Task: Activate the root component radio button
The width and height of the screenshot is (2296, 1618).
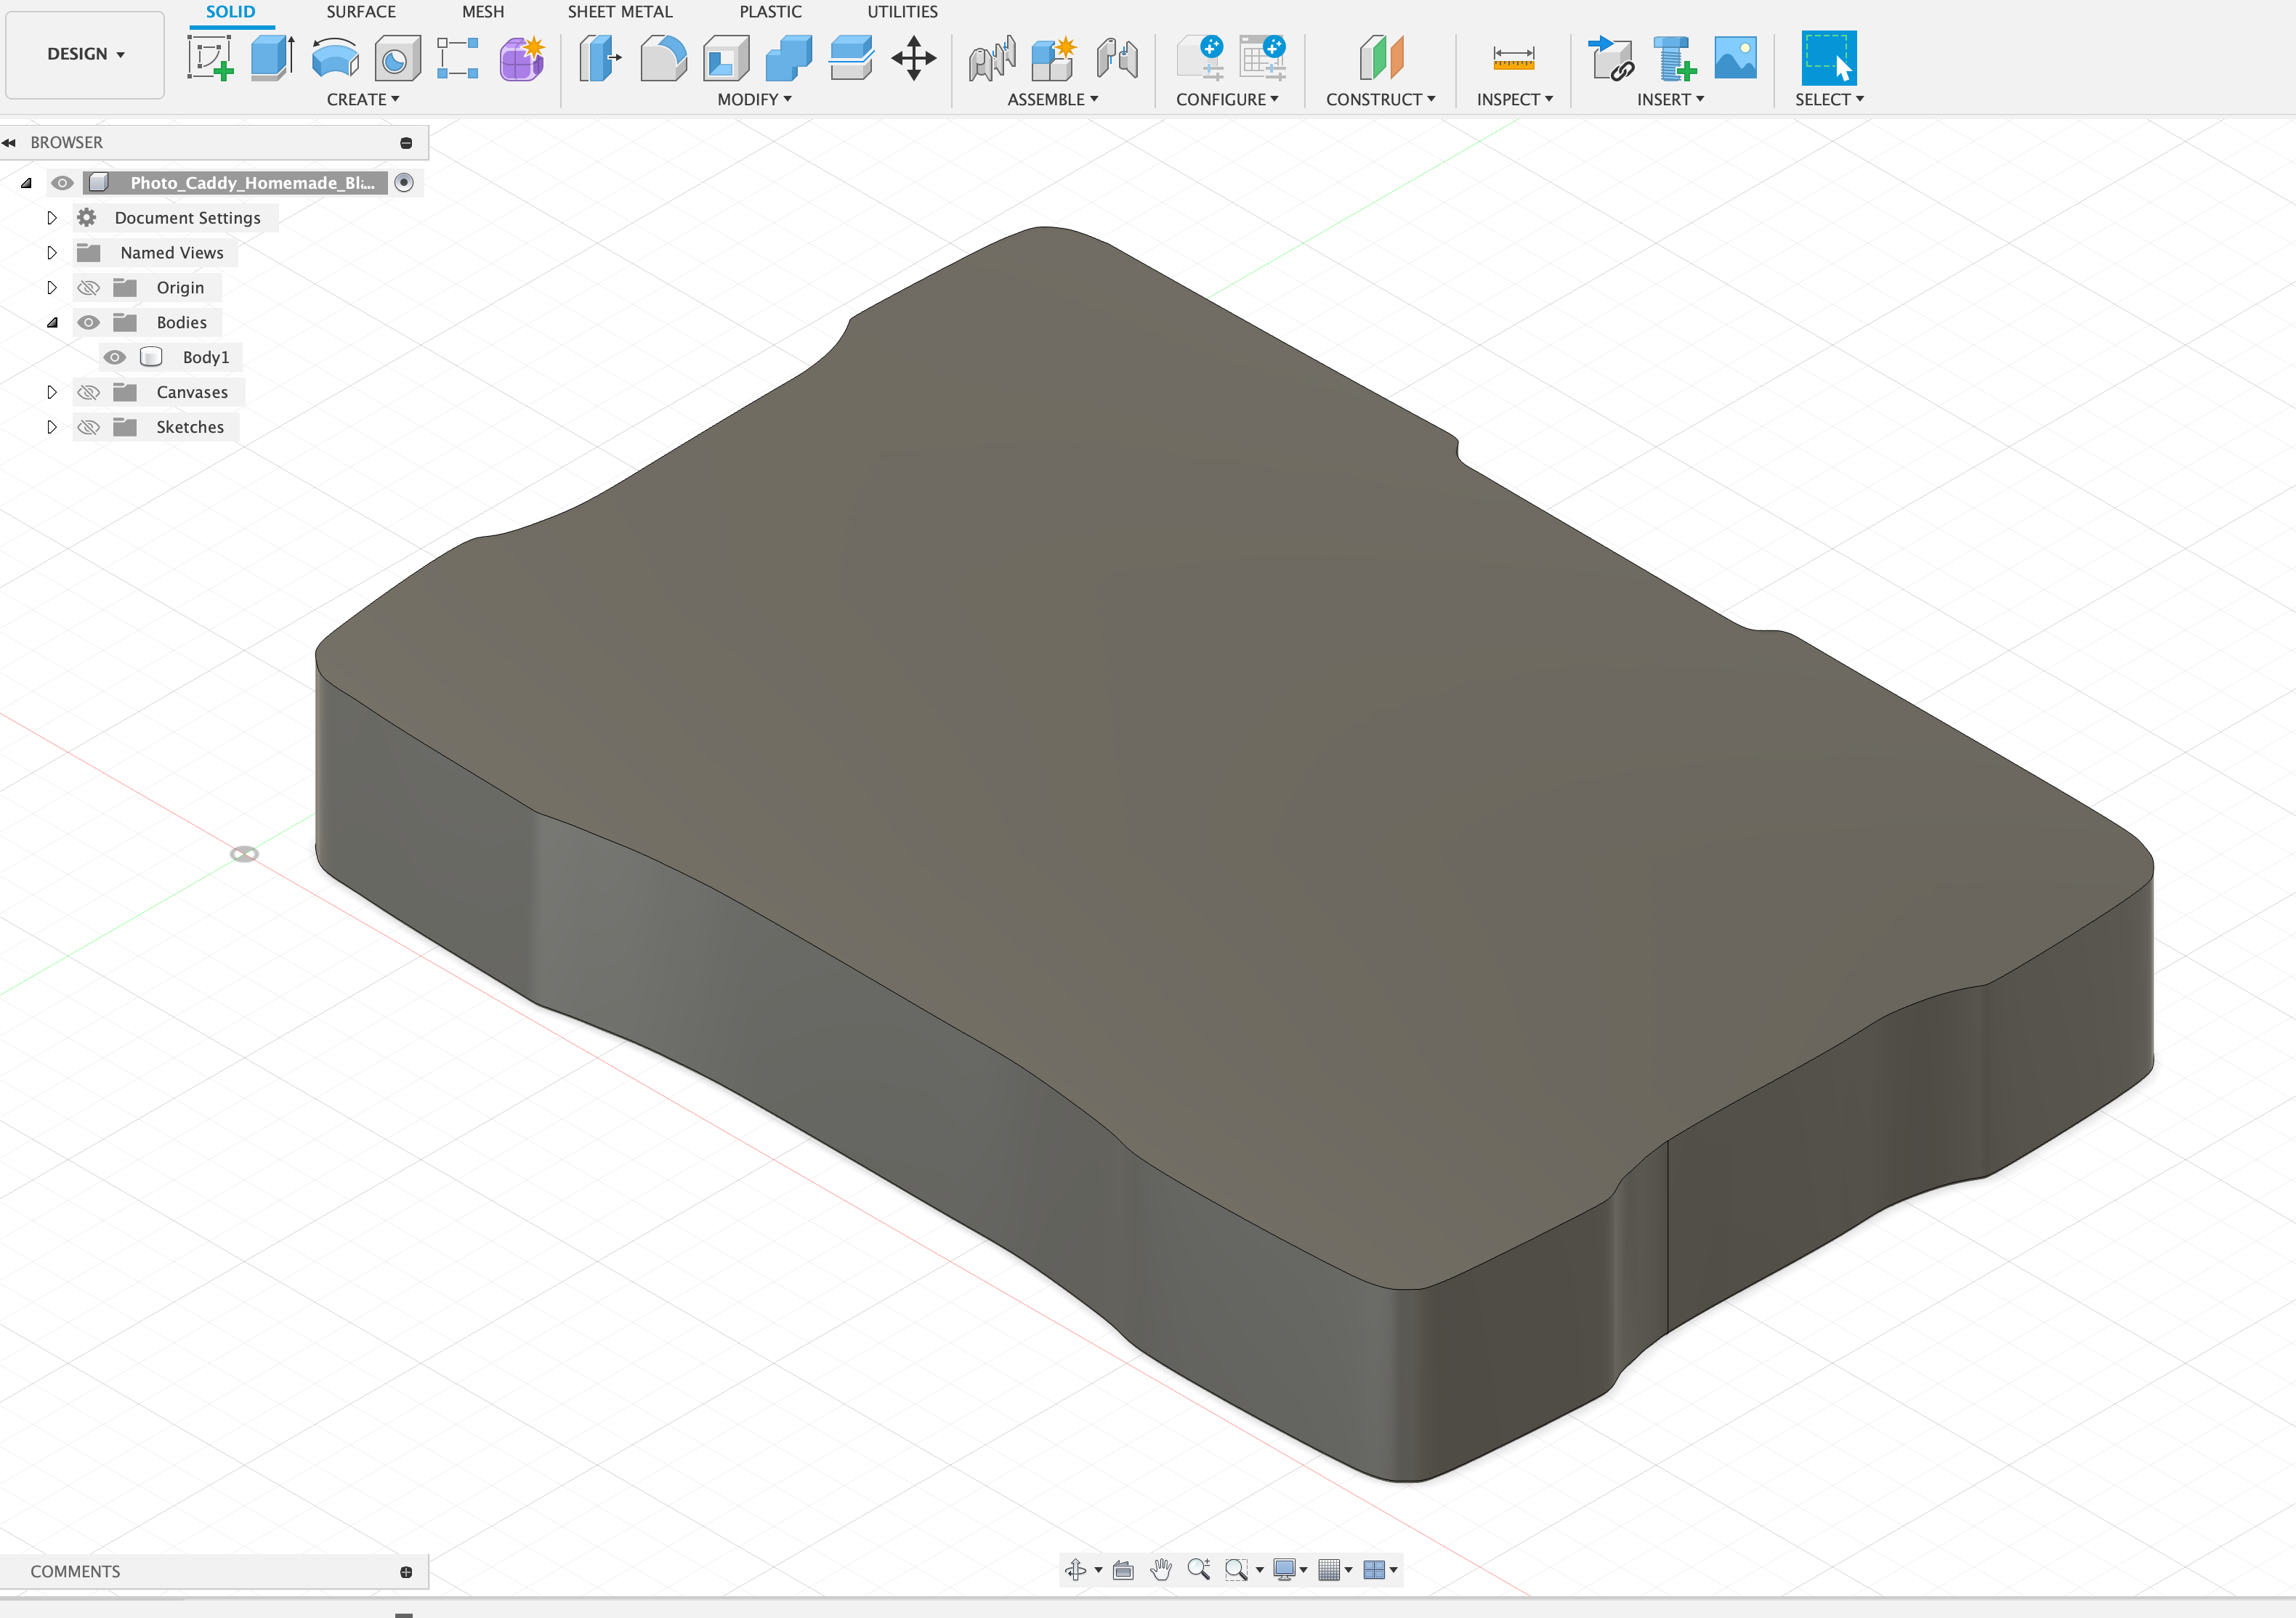Action: (404, 183)
